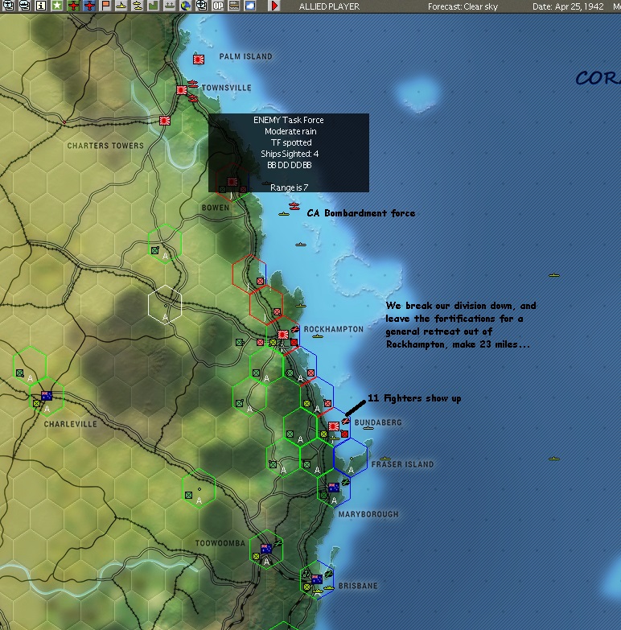This screenshot has height=630, width=621.
Task: Select red plane on green background icon
Action: 73,6
